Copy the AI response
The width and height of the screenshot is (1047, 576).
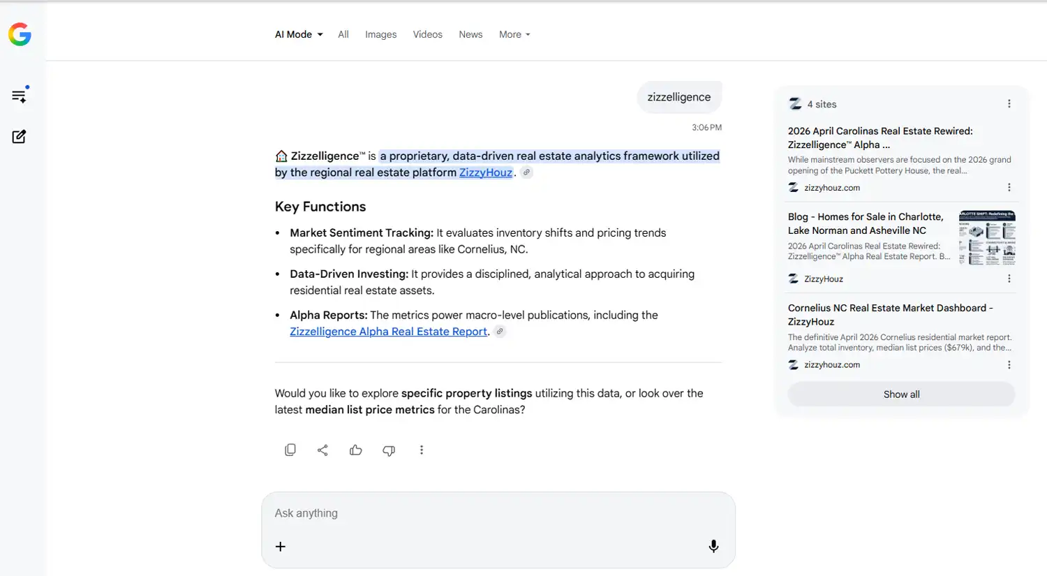click(290, 450)
